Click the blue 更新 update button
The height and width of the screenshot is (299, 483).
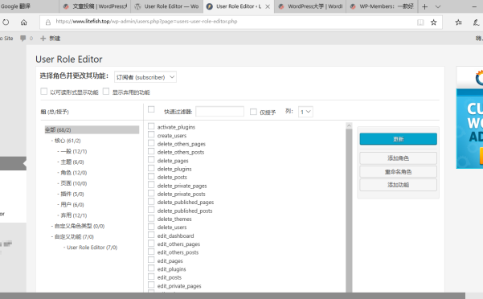(398, 139)
